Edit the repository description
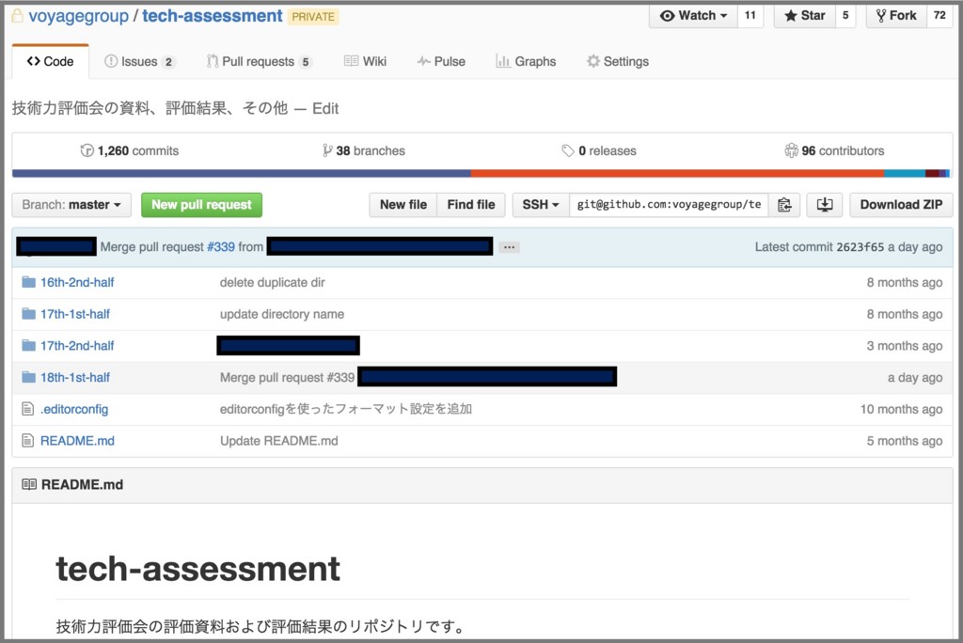The image size is (963, 643). tap(325, 109)
